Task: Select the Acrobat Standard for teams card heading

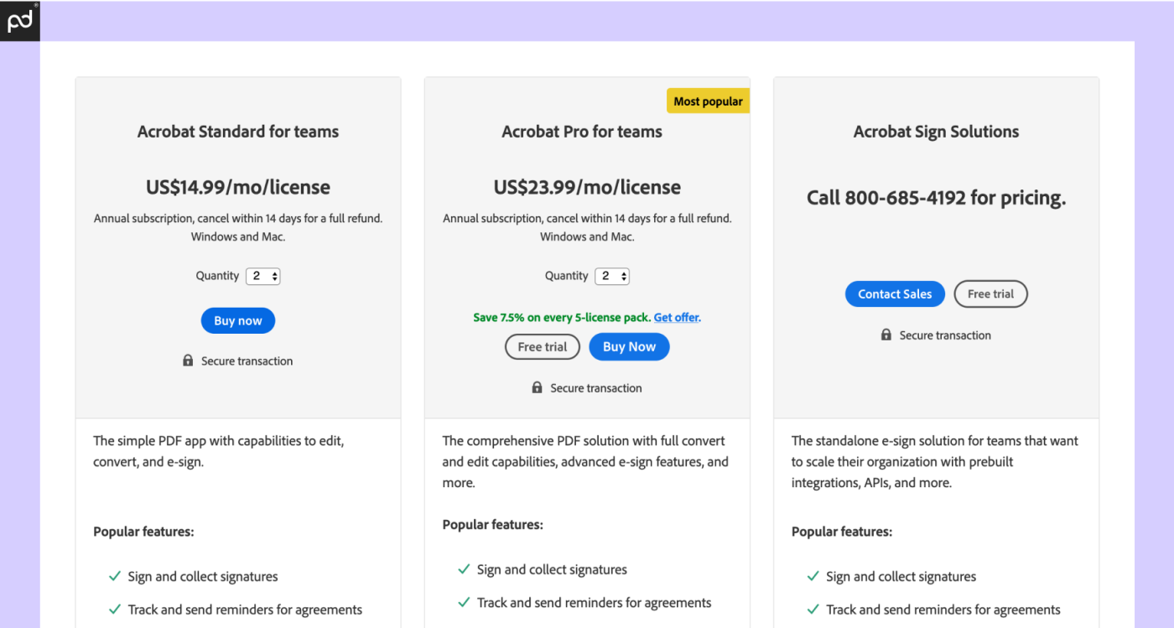Action: [x=237, y=132]
